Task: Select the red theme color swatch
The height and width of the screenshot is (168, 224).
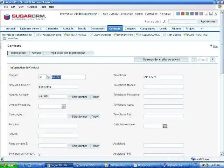Action: pos(183,14)
